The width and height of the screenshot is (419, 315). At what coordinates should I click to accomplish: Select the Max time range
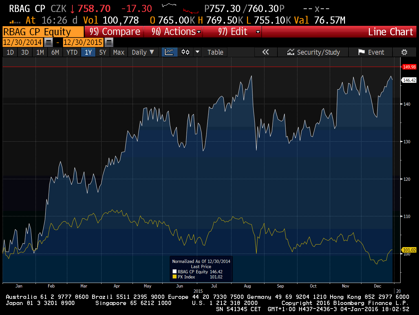119,52
